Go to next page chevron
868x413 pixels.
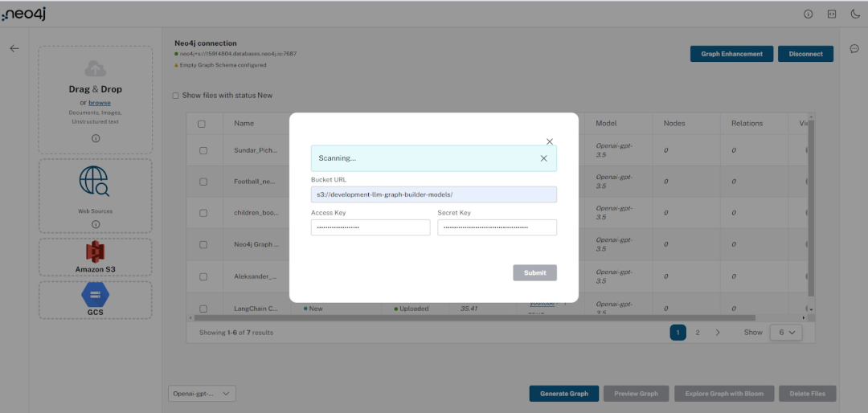[718, 333]
